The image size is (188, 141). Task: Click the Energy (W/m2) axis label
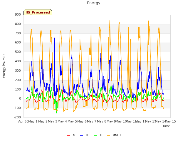tap(4, 66)
